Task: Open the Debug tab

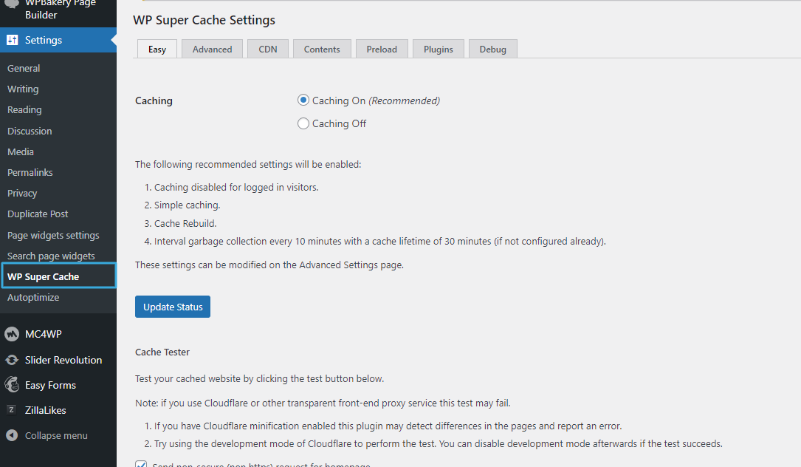Action: tap(492, 49)
